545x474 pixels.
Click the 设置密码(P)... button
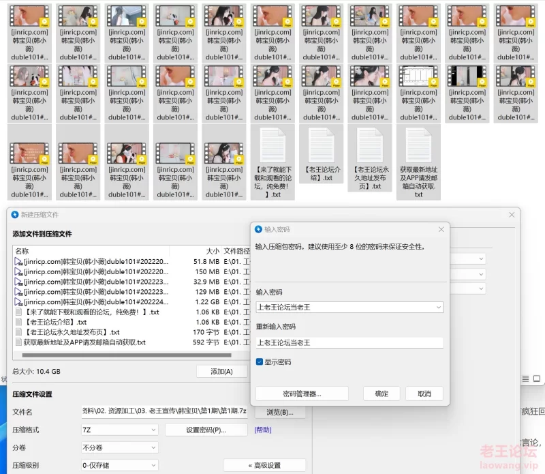pyautogui.click(x=206, y=430)
